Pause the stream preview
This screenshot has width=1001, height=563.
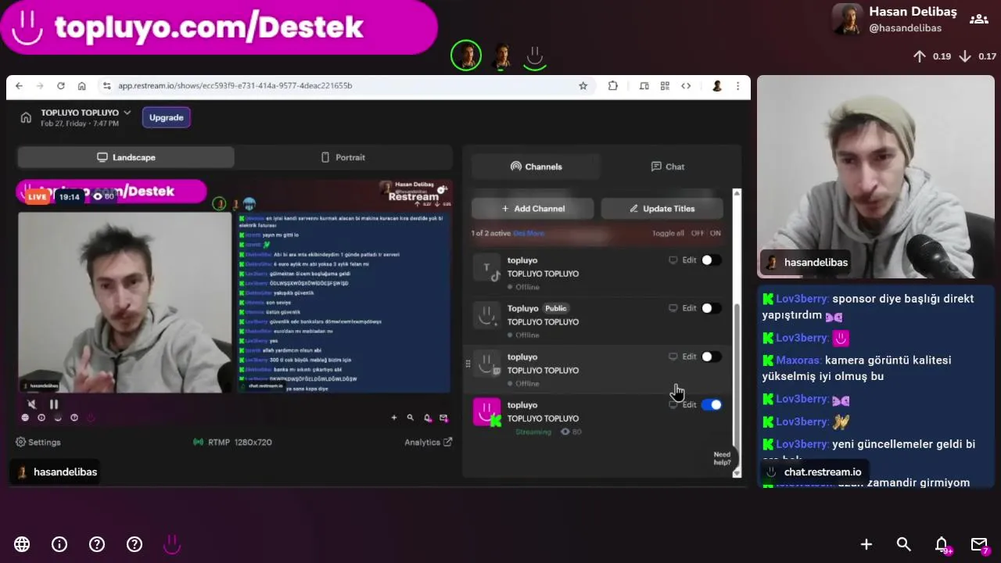[54, 404]
